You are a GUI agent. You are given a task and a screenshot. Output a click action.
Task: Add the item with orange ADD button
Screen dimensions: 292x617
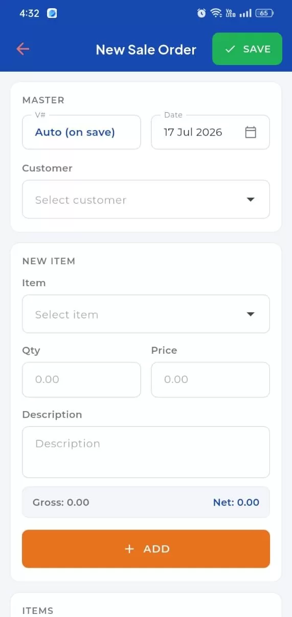click(x=146, y=549)
